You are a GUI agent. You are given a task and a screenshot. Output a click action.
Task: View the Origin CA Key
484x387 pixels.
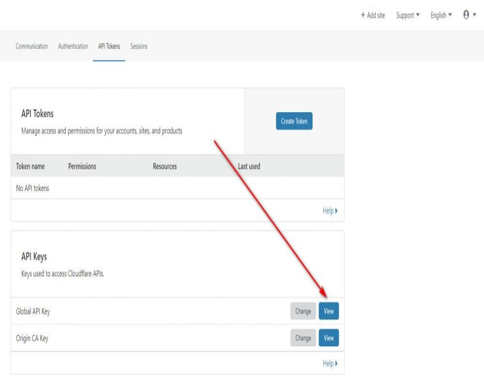pyautogui.click(x=329, y=338)
